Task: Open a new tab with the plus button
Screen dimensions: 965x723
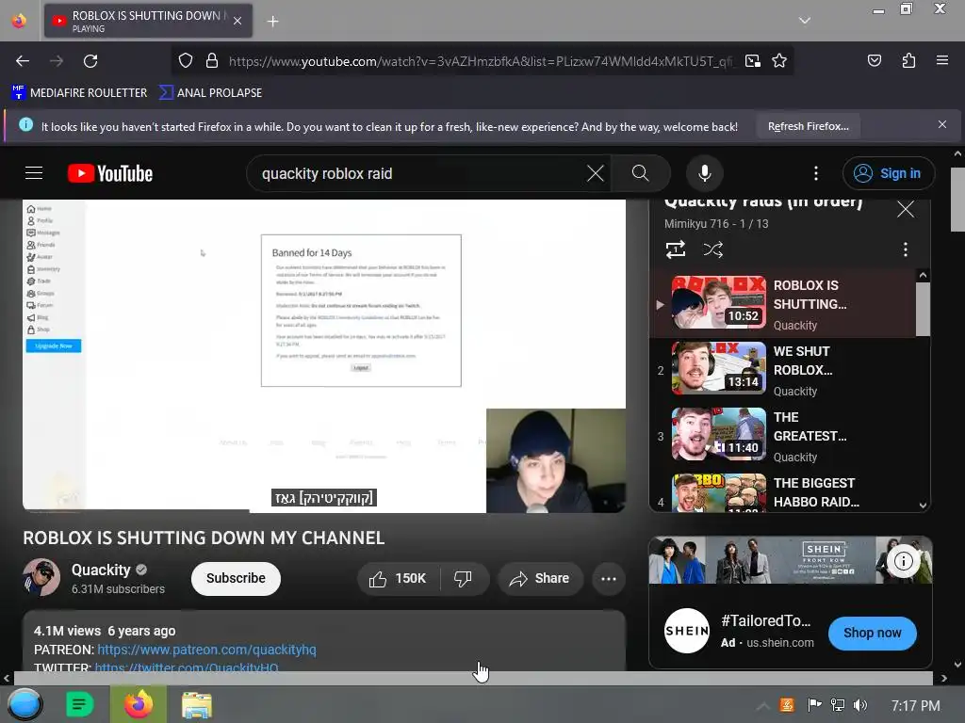Action: (x=272, y=22)
